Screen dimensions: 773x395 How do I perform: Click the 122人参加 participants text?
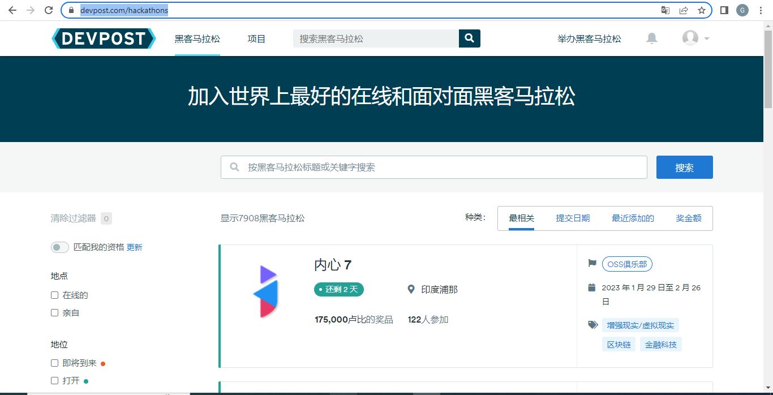428,320
